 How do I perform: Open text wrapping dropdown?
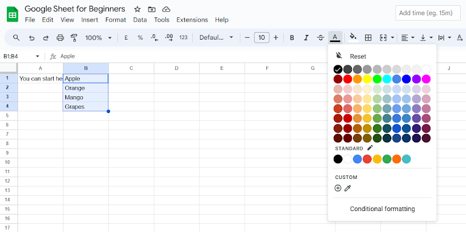[x=444, y=38]
